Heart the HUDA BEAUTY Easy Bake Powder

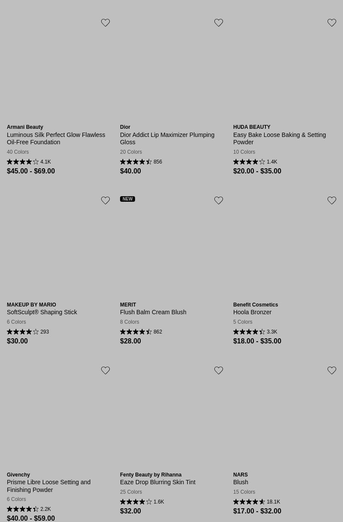[x=332, y=23]
